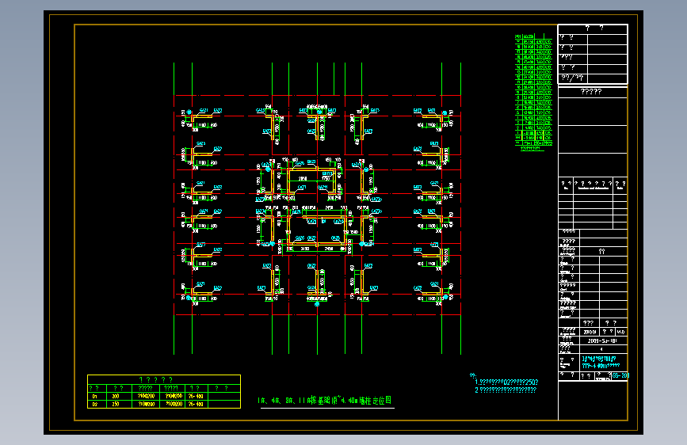Click the 'GS-' drawing number in title block
This screenshot has height=445, width=687.
pos(620,375)
